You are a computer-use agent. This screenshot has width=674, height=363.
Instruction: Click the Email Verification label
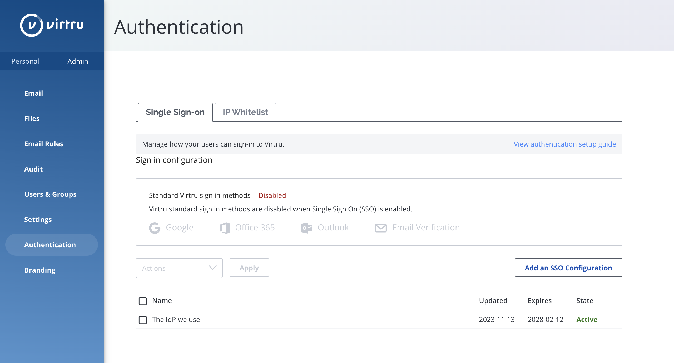pyautogui.click(x=426, y=227)
